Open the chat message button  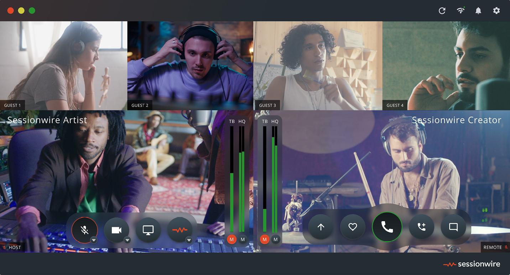click(x=453, y=227)
